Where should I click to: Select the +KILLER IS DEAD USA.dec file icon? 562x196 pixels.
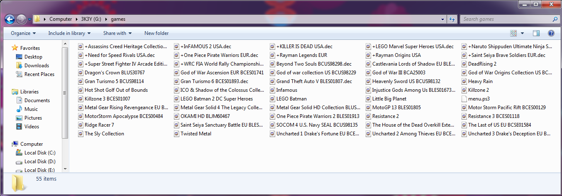272,47
